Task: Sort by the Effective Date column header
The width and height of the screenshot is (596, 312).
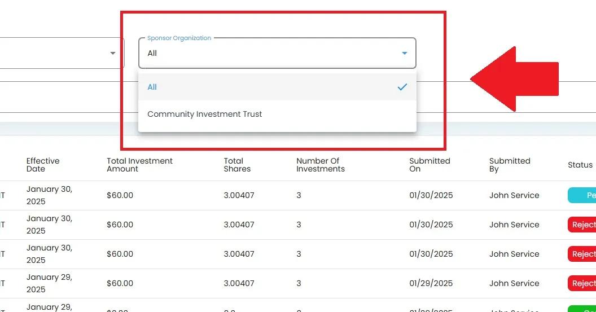Action: (x=43, y=165)
